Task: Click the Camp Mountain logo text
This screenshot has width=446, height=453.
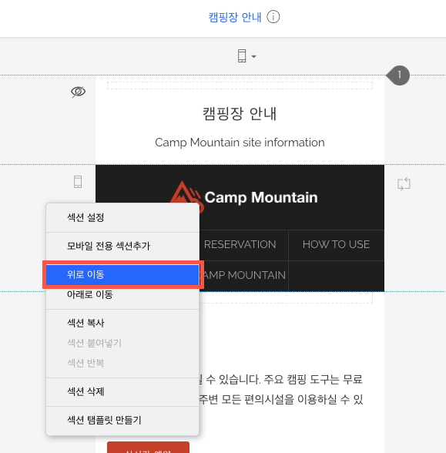Action: point(261,197)
